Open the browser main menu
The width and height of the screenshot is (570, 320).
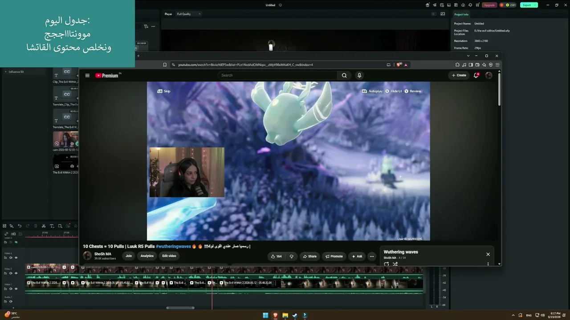tap(497, 65)
